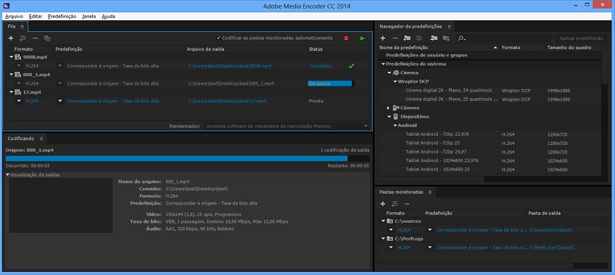The width and height of the screenshot is (615, 275).
Task: Open output settings icon in Fila toolbar
Action: [23, 38]
